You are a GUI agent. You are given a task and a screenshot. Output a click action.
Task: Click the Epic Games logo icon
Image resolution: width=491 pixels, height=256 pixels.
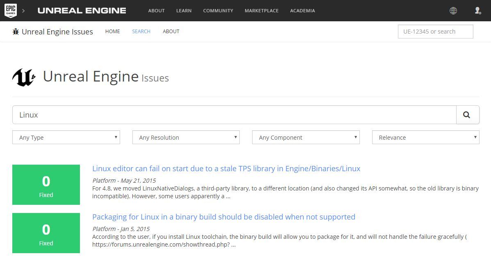click(10, 11)
